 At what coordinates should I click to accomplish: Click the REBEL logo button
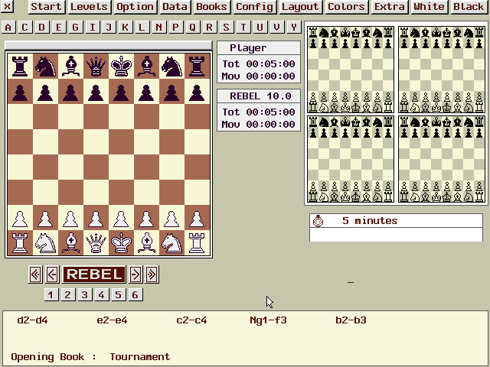[94, 274]
